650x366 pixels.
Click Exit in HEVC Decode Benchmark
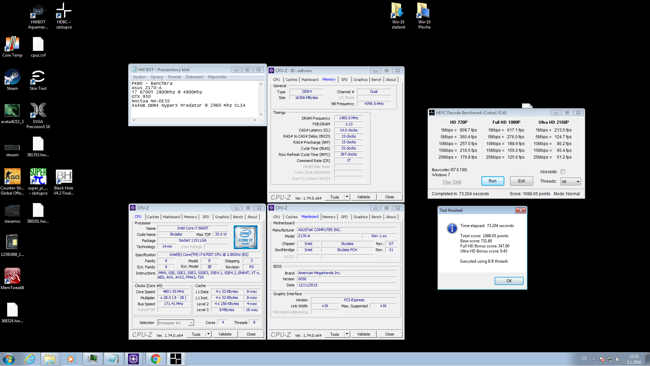pos(522,181)
